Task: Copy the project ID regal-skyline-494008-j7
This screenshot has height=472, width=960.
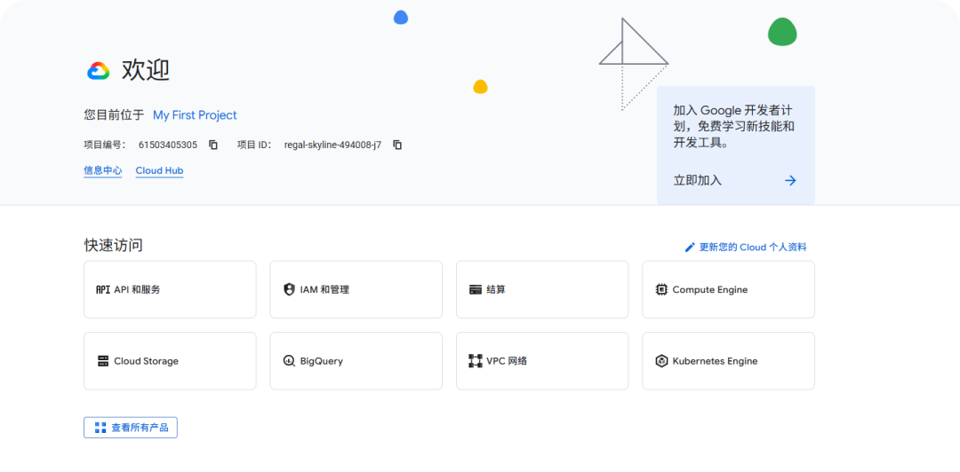Action: point(397,145)
